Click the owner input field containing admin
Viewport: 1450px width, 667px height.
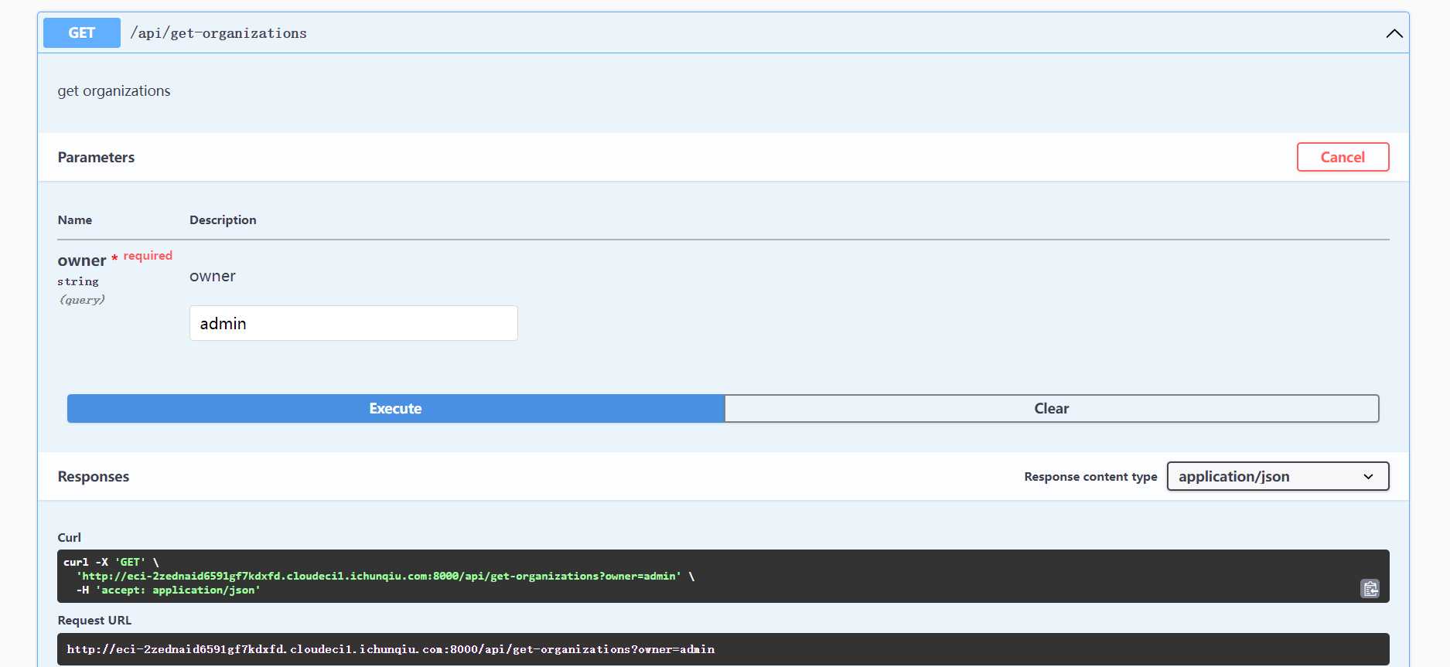point(353,323)
